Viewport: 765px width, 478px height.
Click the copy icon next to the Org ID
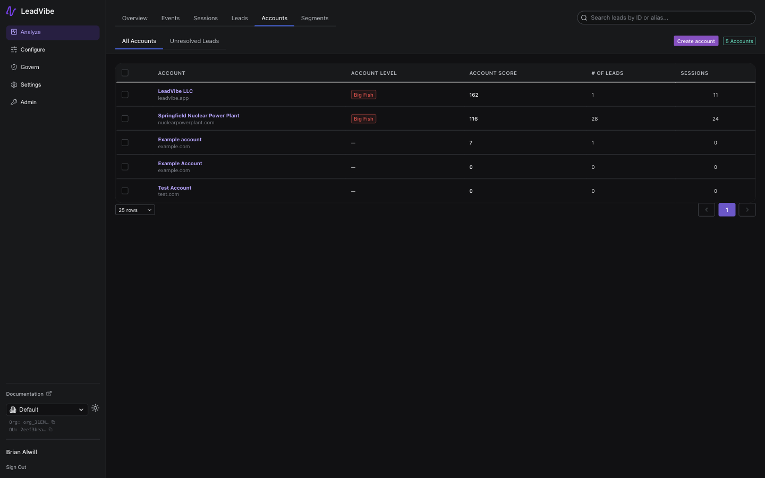[x=53, y=422]
